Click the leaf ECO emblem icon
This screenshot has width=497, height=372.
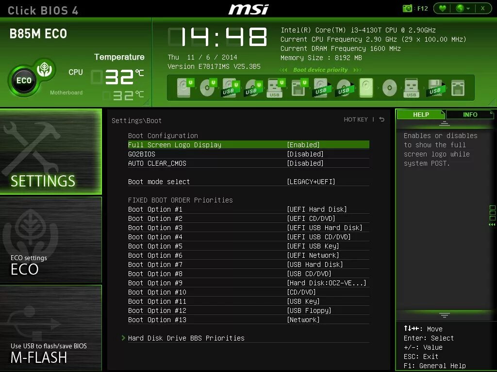[44, 69]
